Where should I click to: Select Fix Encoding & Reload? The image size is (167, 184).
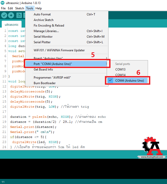click(x=67, y=26)
